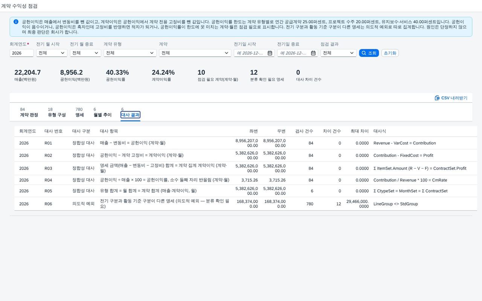
Task: Click the 40.33% 공헌이익률 KPI value
Action: click(117, 72)
